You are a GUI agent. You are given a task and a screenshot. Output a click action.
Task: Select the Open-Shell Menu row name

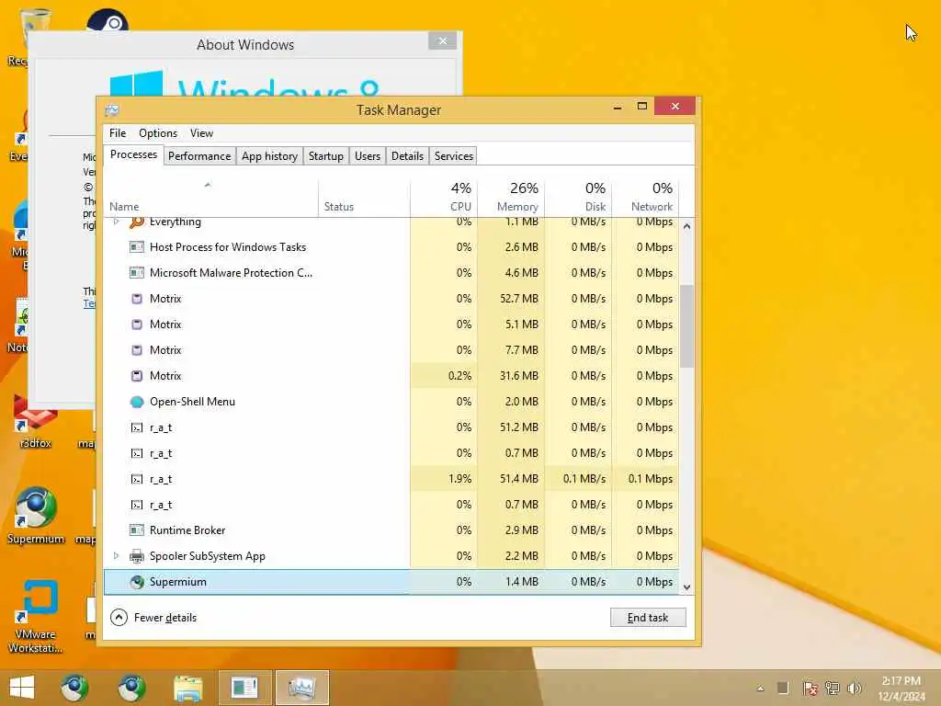tap(192, 402)
